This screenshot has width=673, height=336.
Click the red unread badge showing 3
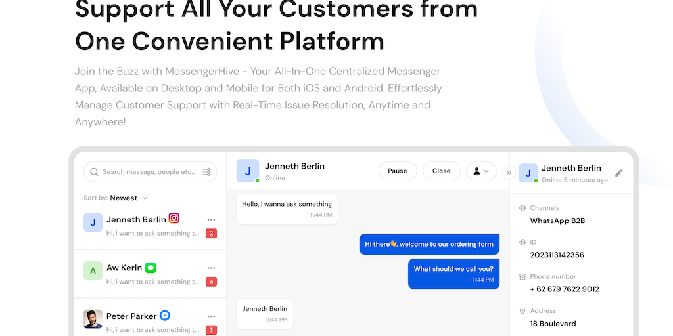coord(211,330)
